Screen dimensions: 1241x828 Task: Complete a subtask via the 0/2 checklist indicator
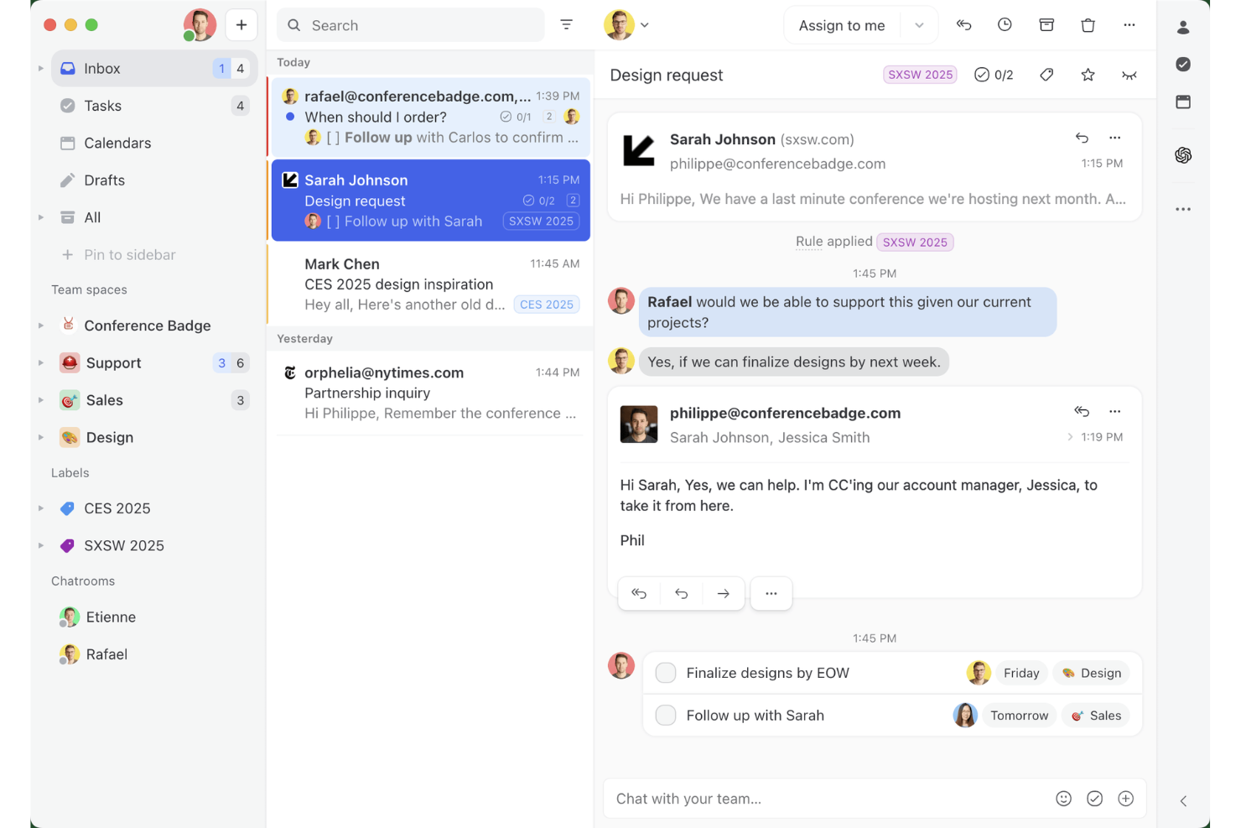click(x=994, y=75)
